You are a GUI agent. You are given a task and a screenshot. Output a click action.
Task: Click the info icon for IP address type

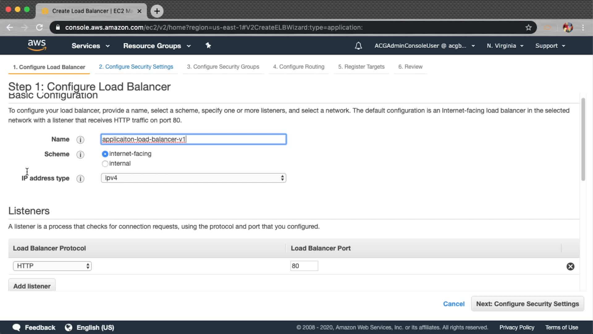tap(80, 179)
